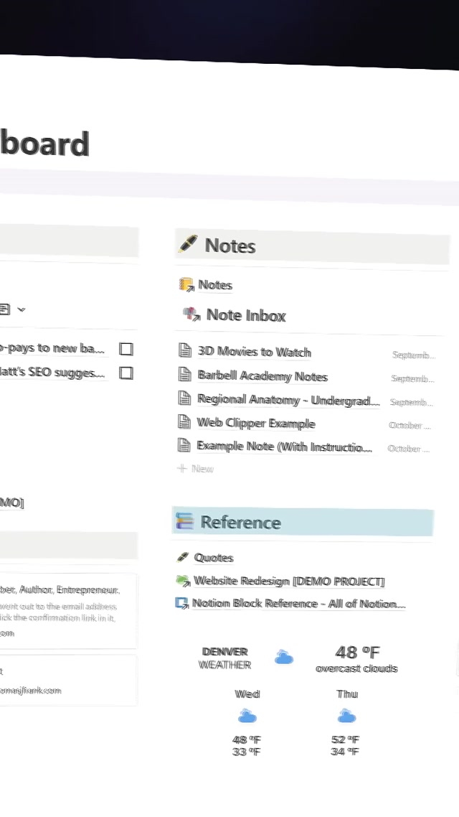Expand the view dropdown chevron above tasks
This screenshot has height=817, width=459.
[22, 309]
